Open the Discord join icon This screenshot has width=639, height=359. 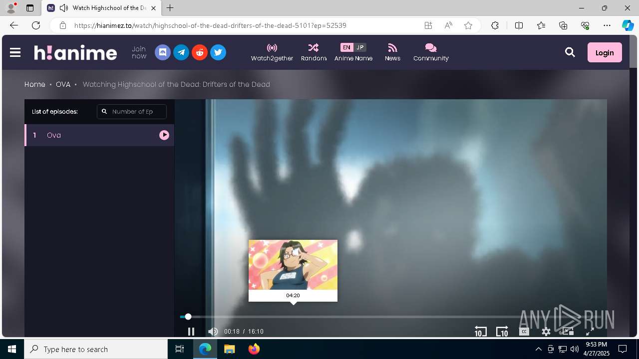click(x=163, y=52)
